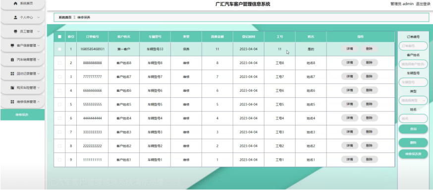The height and width of the screenshot is (190, 433).
Task: Click the green 查询 button
Action: [x=413, y=129]
